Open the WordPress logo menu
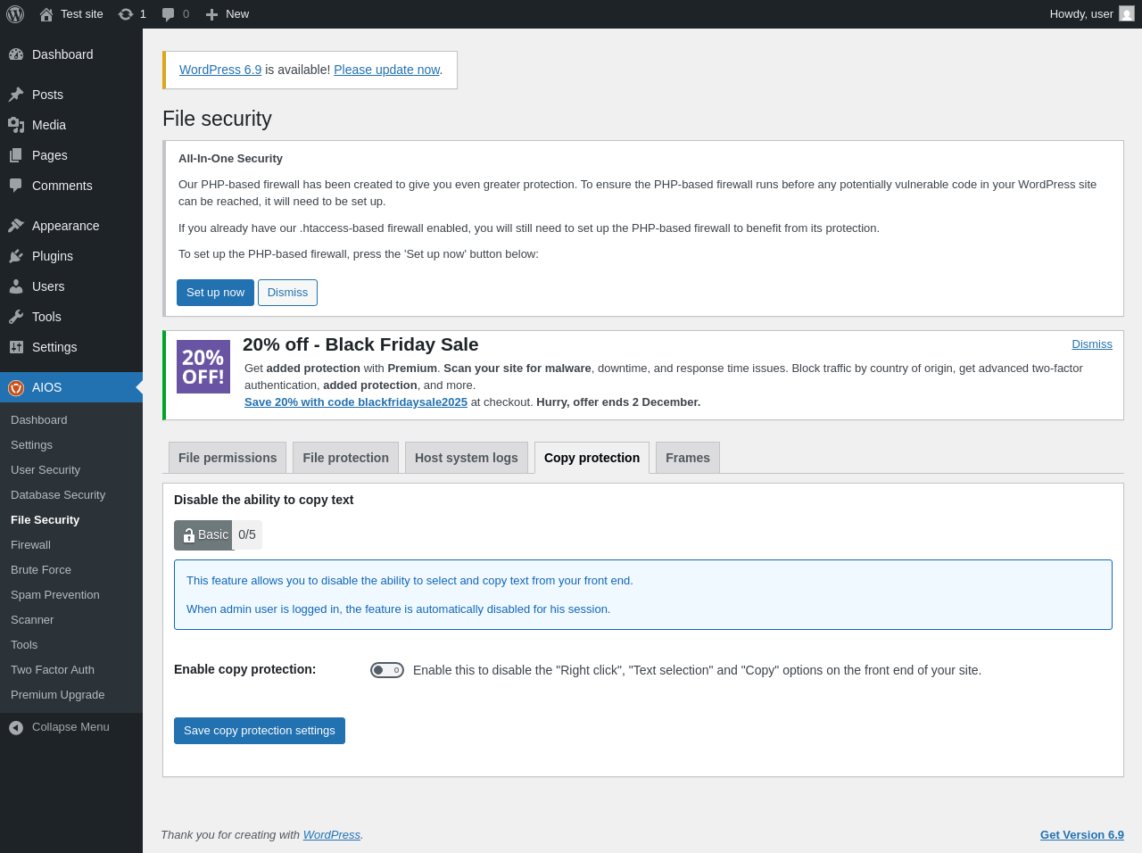Image resolution: width=1142 pixels, height=853 pixels. click(x=15, y=14)
